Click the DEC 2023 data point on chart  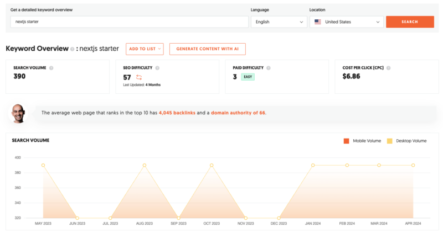pyautogui.click(x=279, y=218)
